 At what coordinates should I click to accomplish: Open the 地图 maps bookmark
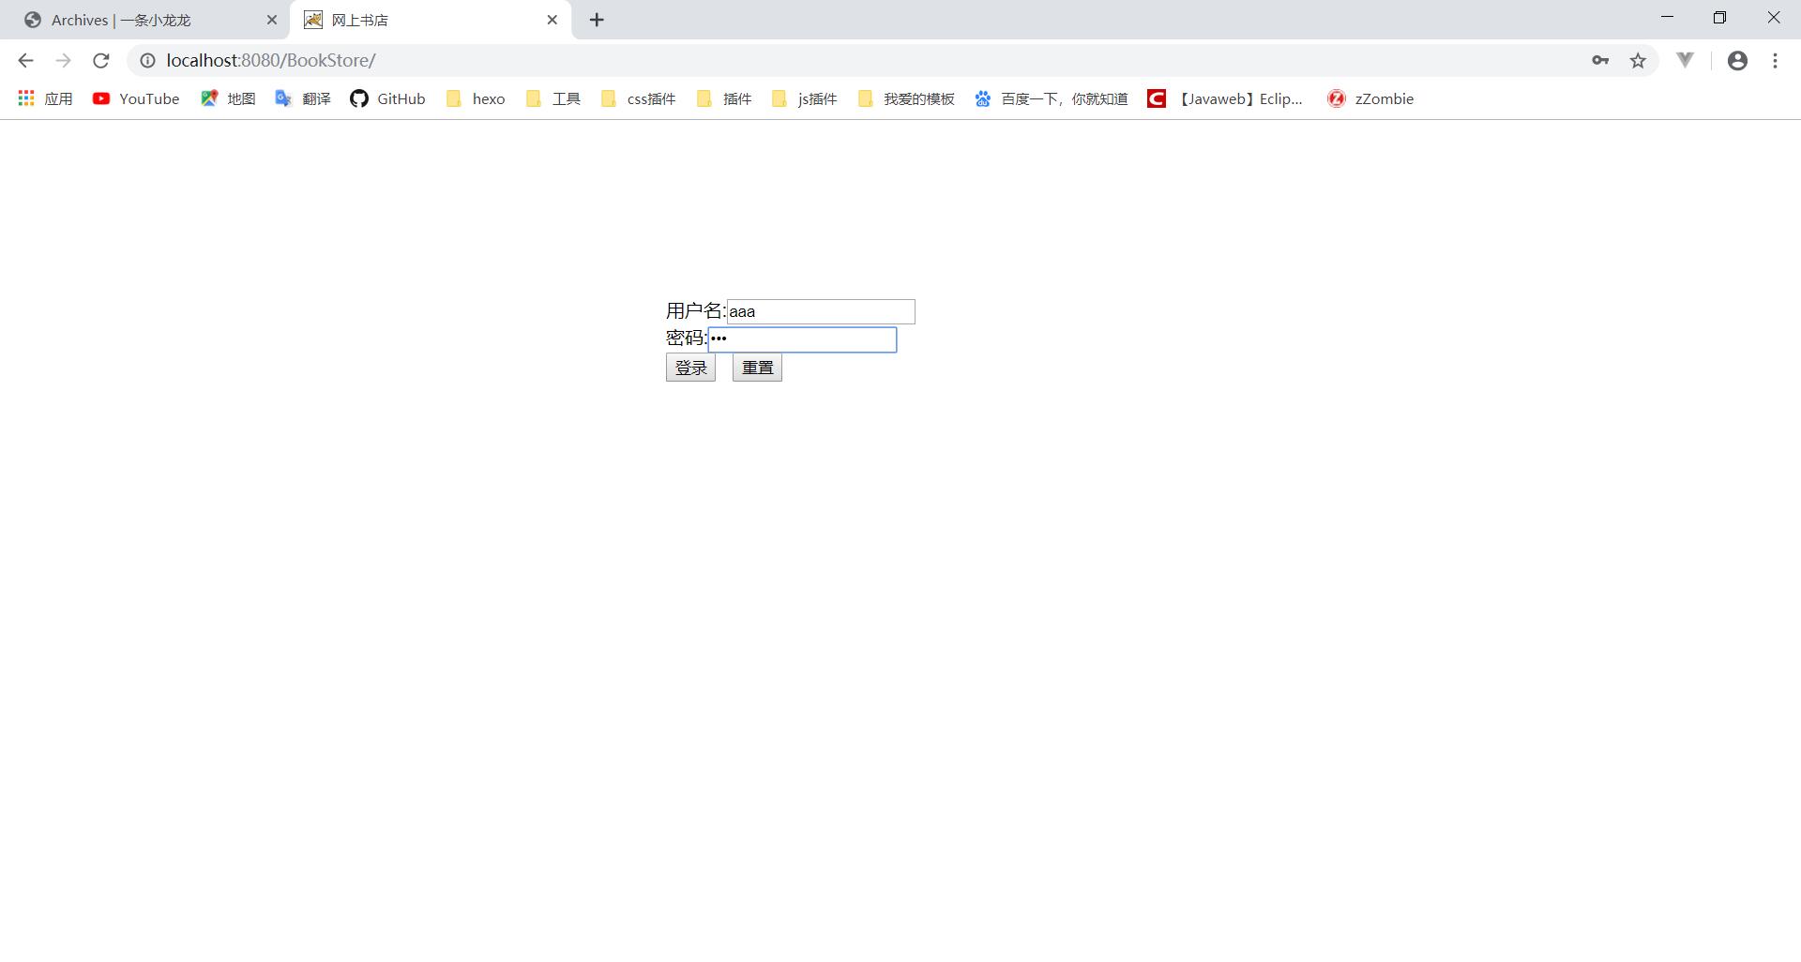(x=228, y=98)
